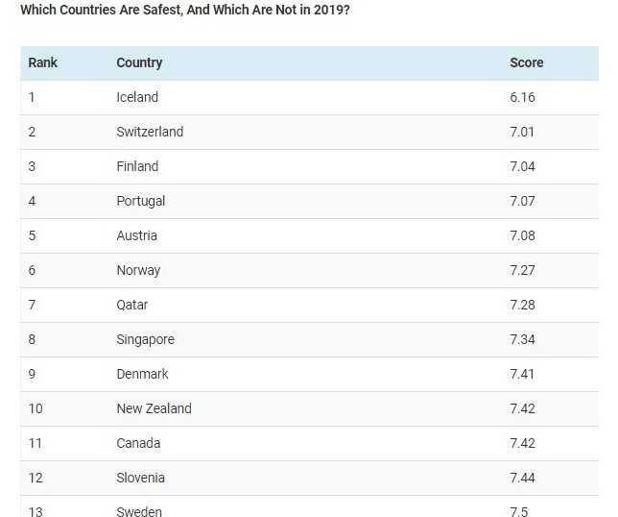Click Singapore's 7.34 score
618x517 pixels.
click(x=522, y=339)
